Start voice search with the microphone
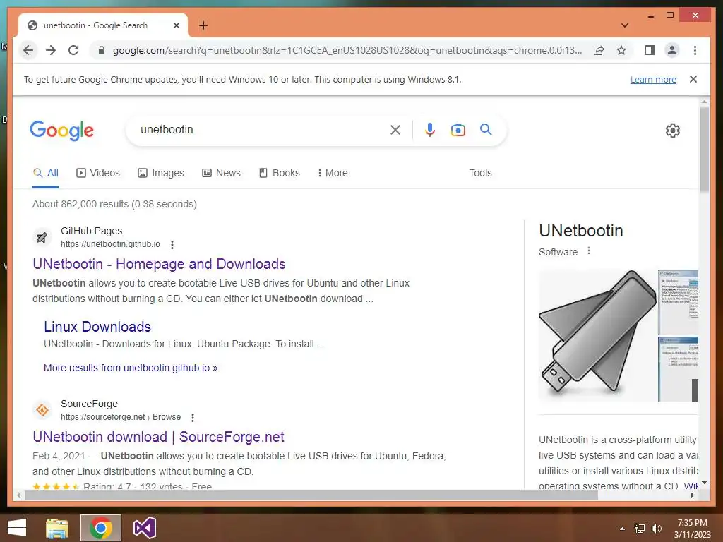This screenshot has height=542, width=723. click(430, 130)
